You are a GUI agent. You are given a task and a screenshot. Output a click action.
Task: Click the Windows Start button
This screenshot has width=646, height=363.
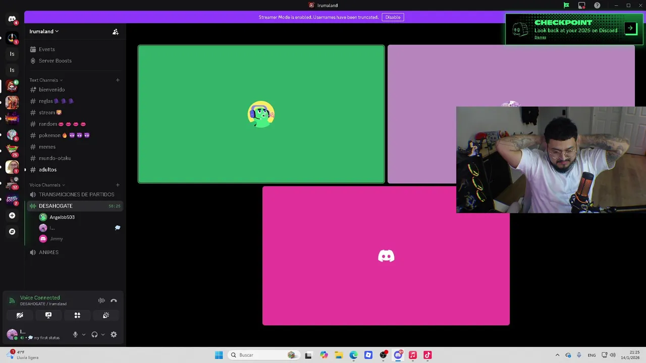click(219, 355)
